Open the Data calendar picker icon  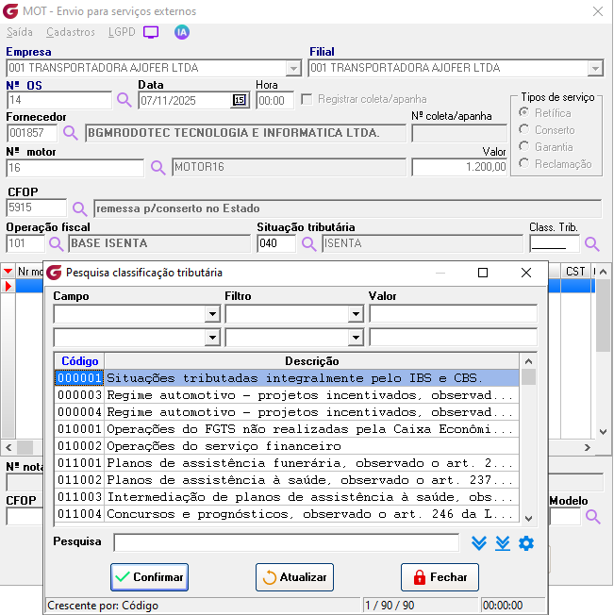pos(240,100)
